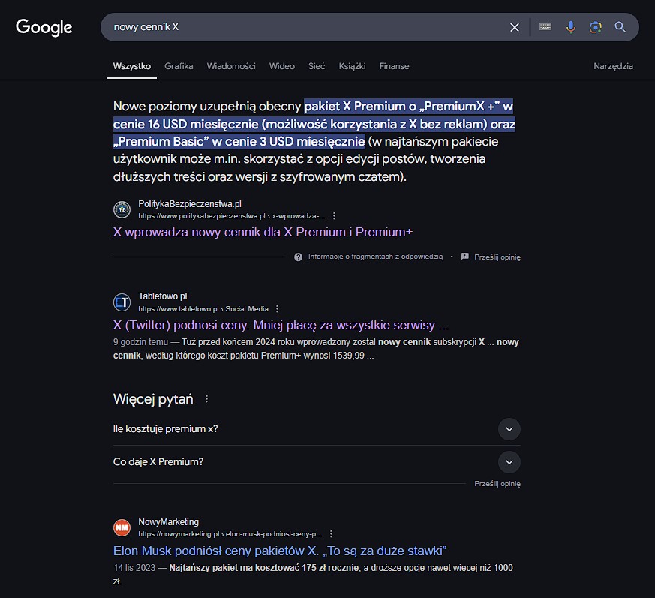Submit search with the magnifying glass icon
655x598 pixels.
620,27
